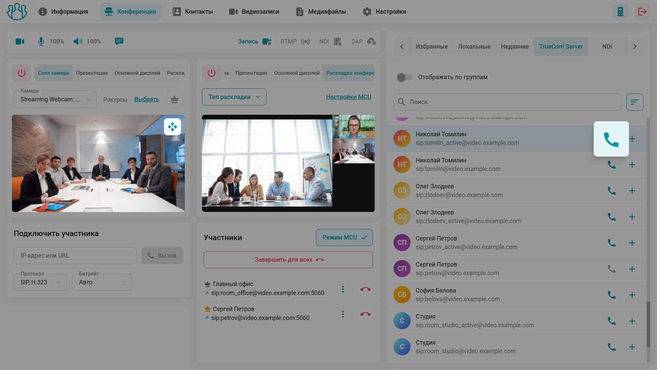Screen dimensions: 657x370
Task: Turn off the second display power button
Action: (x=211, y=73)
